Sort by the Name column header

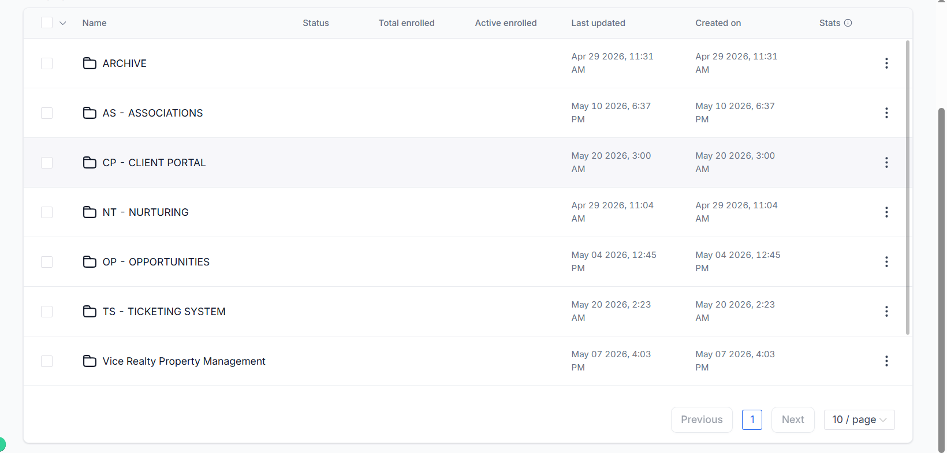tap(94, 23)
